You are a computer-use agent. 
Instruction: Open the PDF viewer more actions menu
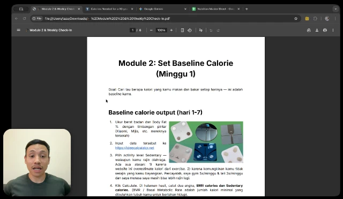click(x=333, y=30)
